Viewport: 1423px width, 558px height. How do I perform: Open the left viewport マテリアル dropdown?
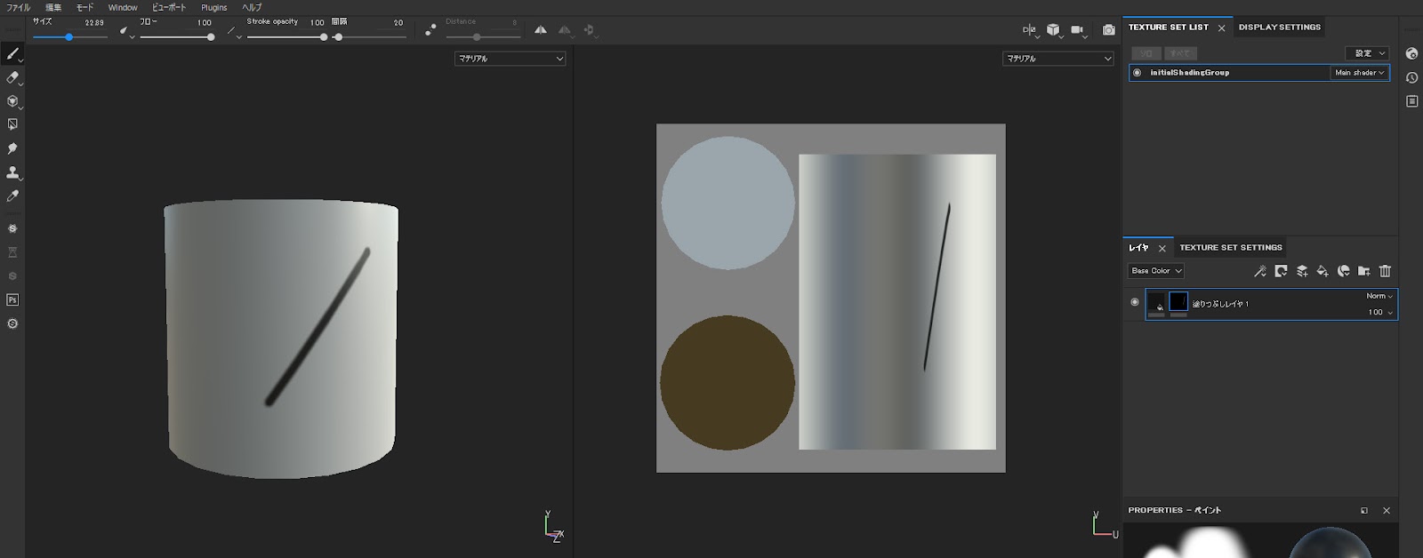click(x=510, y=59)
